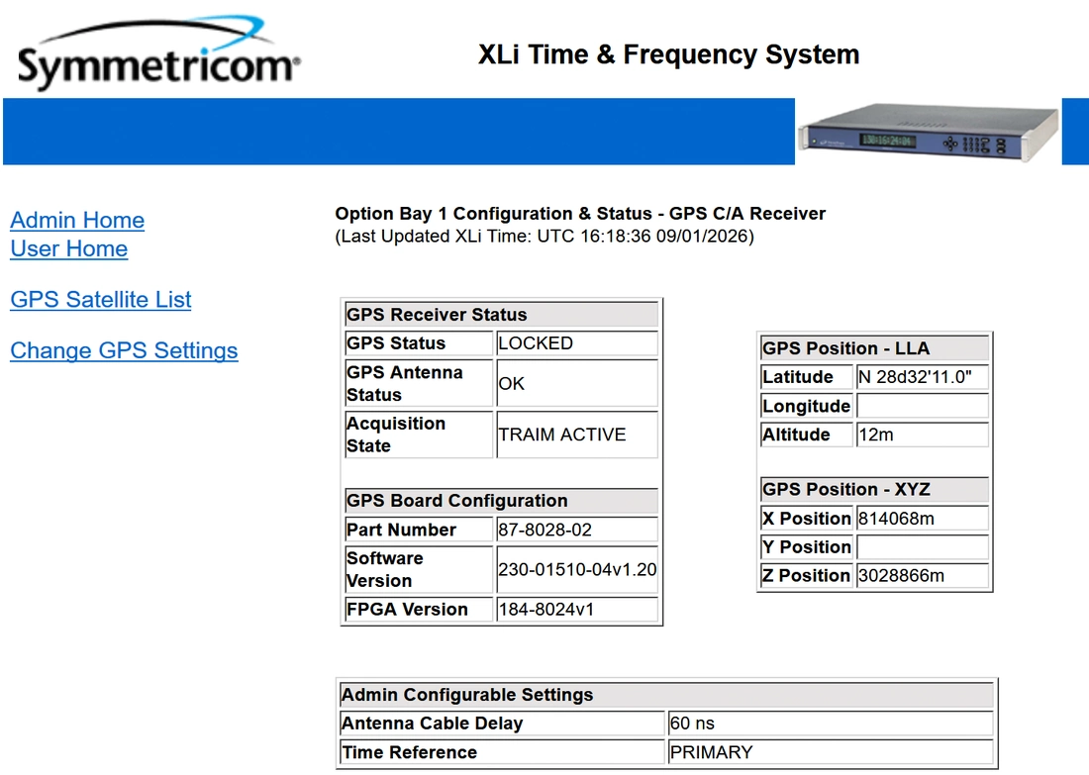1089x775 pixels.
Task: Click GPS Position - XYZ header
Action: (875, 490)
